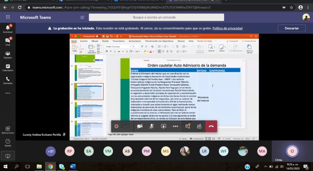The image size is (313, 171).
Task: Open more actions ellipsis in call bar
Action: [175, 126]
